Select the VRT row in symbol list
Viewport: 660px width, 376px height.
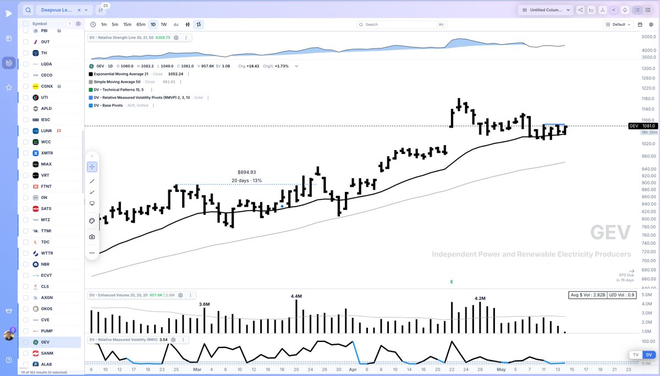(50, 175)
